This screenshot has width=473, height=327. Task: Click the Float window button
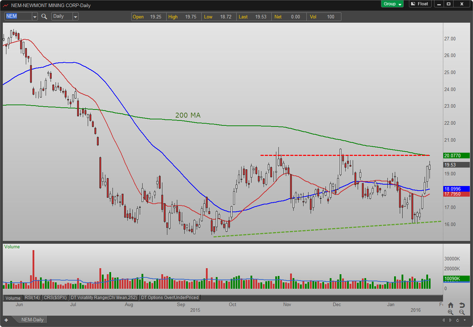pyautogui.click(x=420, y=4)
